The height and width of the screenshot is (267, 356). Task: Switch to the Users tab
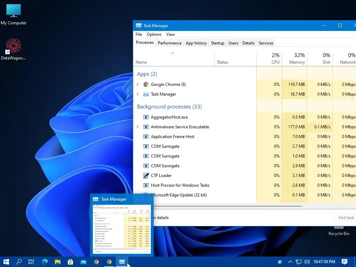point(233,43)
